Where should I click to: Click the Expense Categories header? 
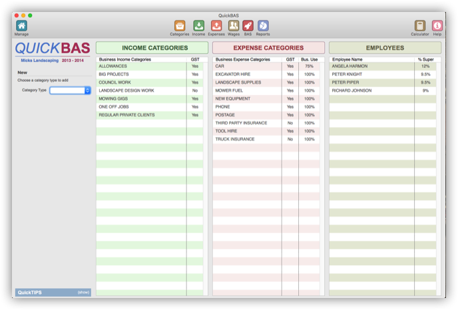(x=268, y=48)
